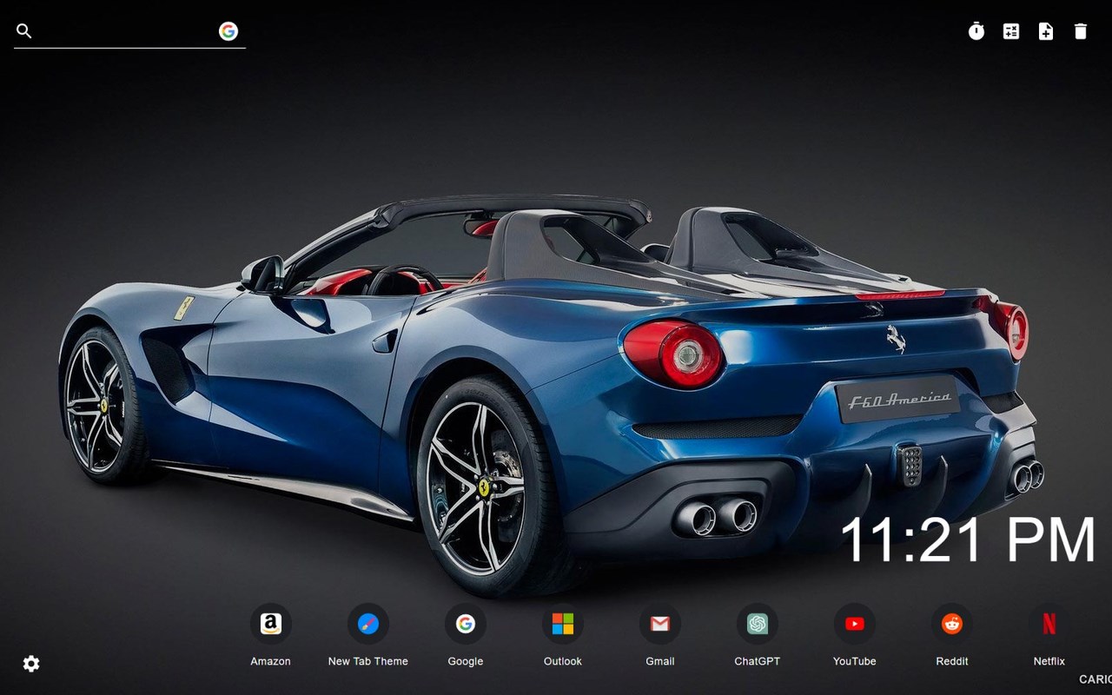Open the calculator tool
The image size is (1112, 695).
coord(1011,31)
